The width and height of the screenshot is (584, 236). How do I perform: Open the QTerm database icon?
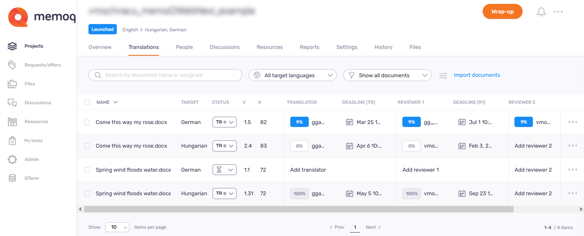click(x=12, y=178)
